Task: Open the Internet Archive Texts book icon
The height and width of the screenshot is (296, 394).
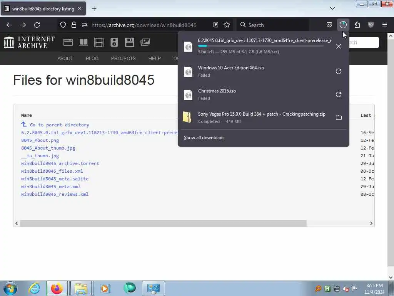Action: coord(83,42)
